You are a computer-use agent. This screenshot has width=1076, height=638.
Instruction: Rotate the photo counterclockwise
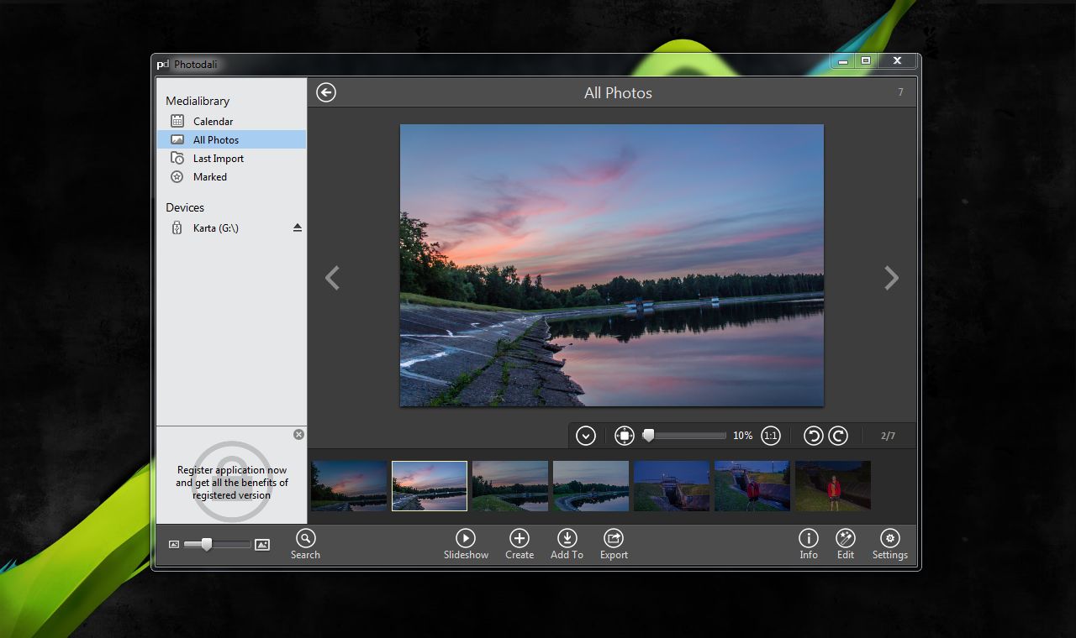coord(813,436)
